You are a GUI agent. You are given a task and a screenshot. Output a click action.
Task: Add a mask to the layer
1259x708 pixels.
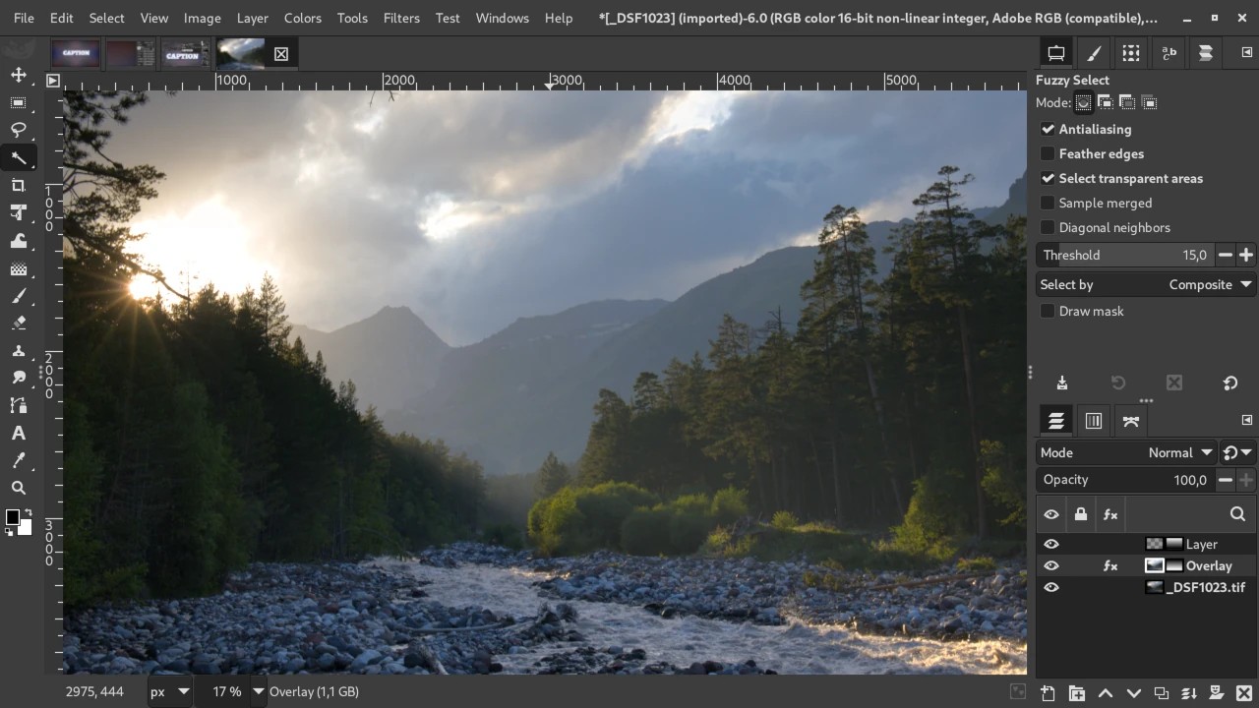(1216, 693)
